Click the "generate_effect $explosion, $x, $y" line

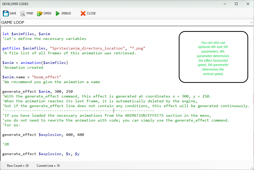tap(41, 154)
